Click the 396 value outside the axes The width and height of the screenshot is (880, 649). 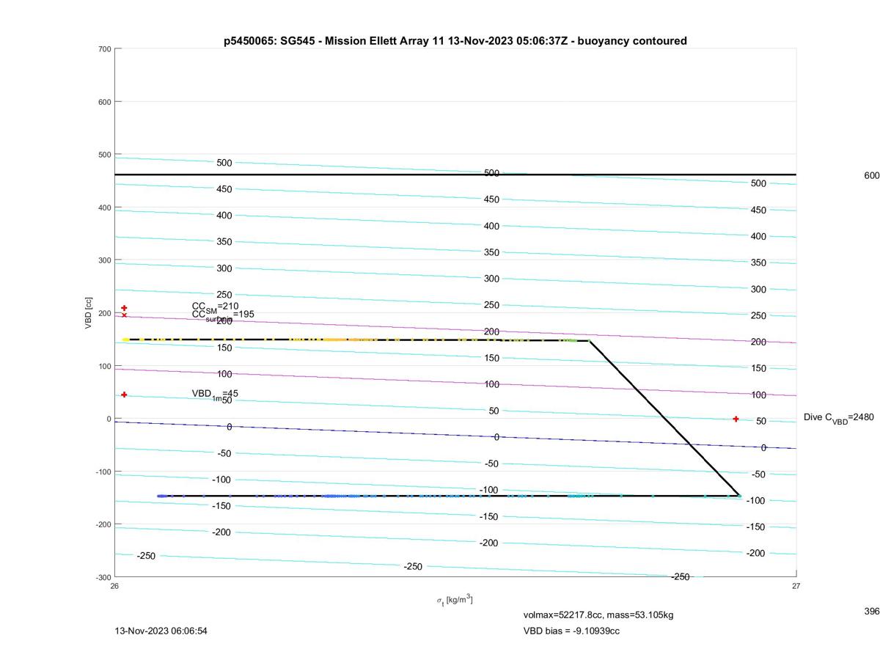click(872, 611)
